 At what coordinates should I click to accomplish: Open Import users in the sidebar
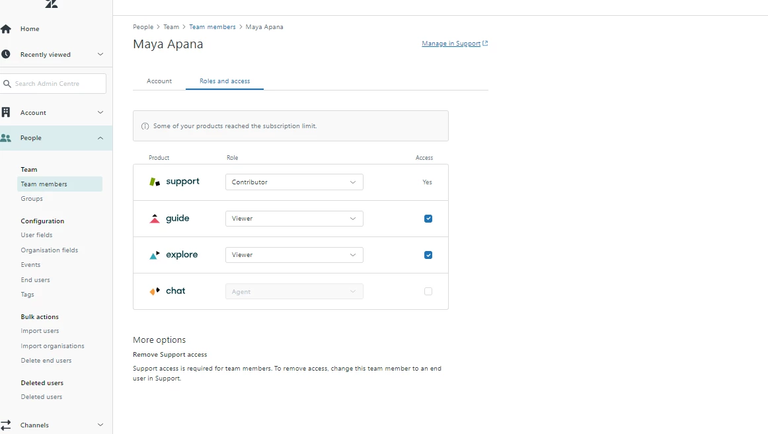(40, 331)
